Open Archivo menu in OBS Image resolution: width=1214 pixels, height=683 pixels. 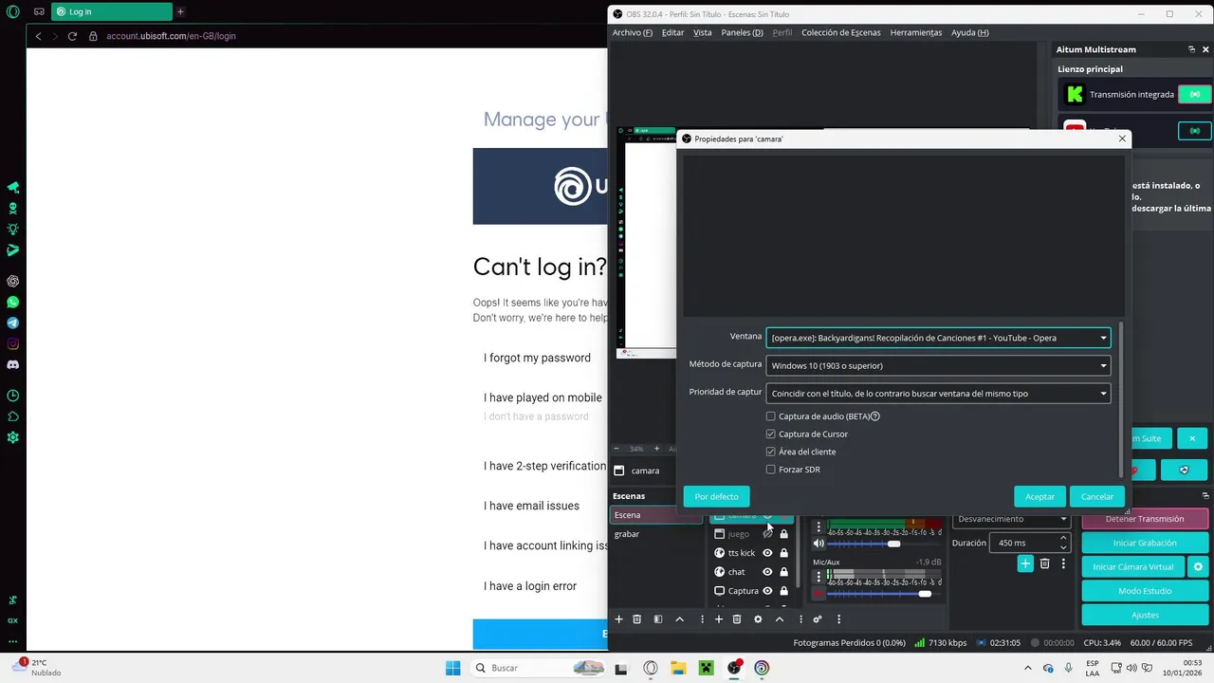pos(632,32)
